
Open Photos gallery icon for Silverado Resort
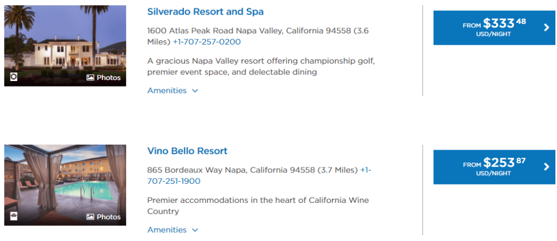click(103, 78)
